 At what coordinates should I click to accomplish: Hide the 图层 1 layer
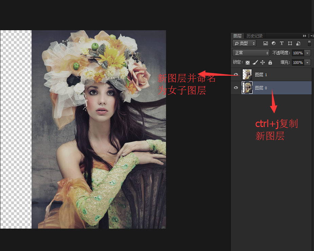tap(236, 74)
